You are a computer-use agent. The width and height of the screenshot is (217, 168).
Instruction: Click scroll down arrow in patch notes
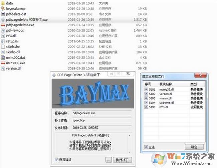pos(130,152)
